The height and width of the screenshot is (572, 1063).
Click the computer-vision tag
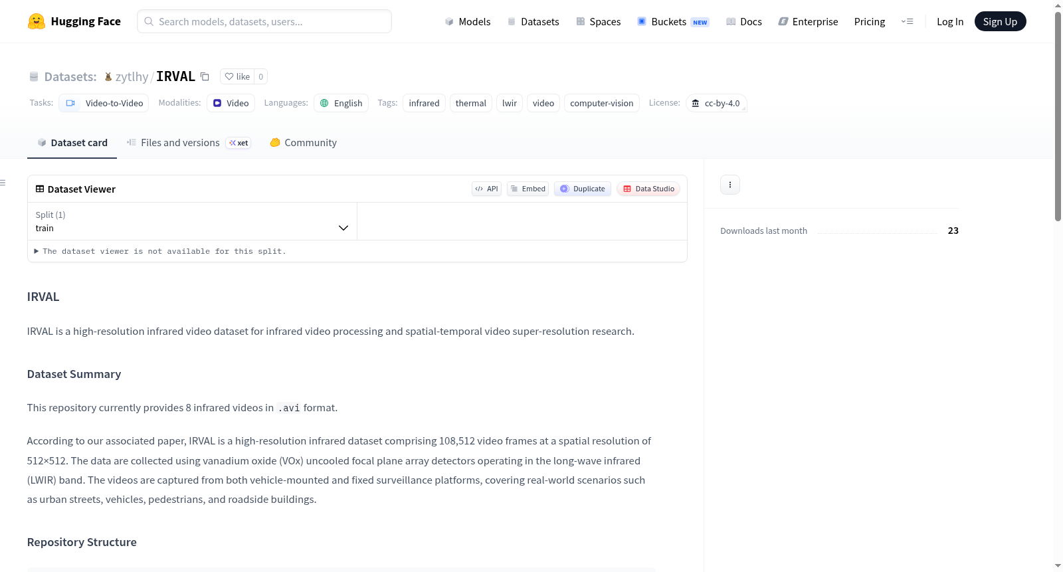tap(602, 103)
